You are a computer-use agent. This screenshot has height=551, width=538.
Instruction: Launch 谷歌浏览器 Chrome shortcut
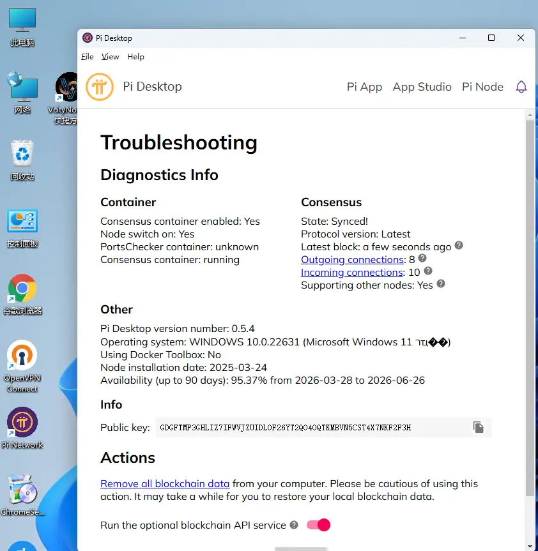tap(22, 294)
